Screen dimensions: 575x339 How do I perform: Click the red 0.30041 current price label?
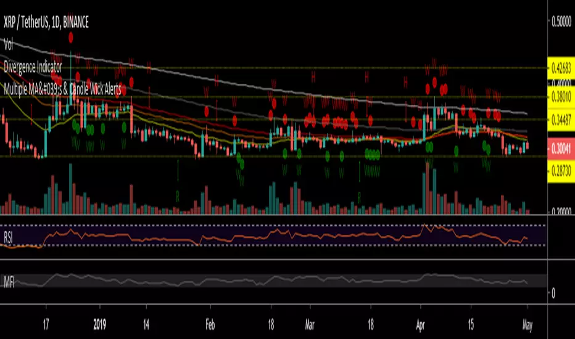(561, 149)
